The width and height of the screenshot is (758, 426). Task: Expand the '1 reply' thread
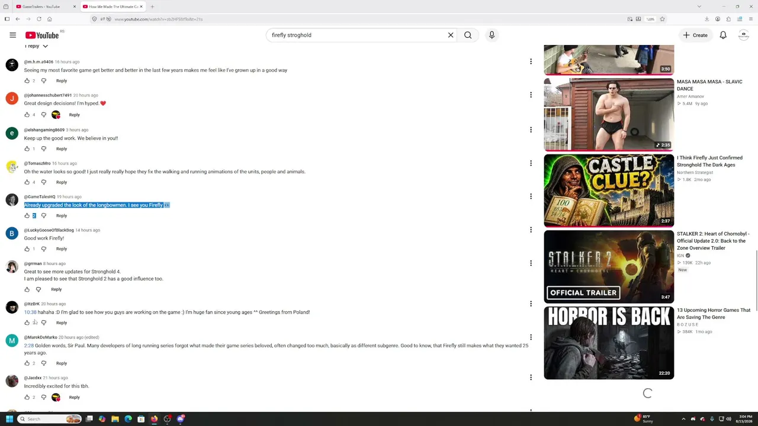click(x=36, y=46)
